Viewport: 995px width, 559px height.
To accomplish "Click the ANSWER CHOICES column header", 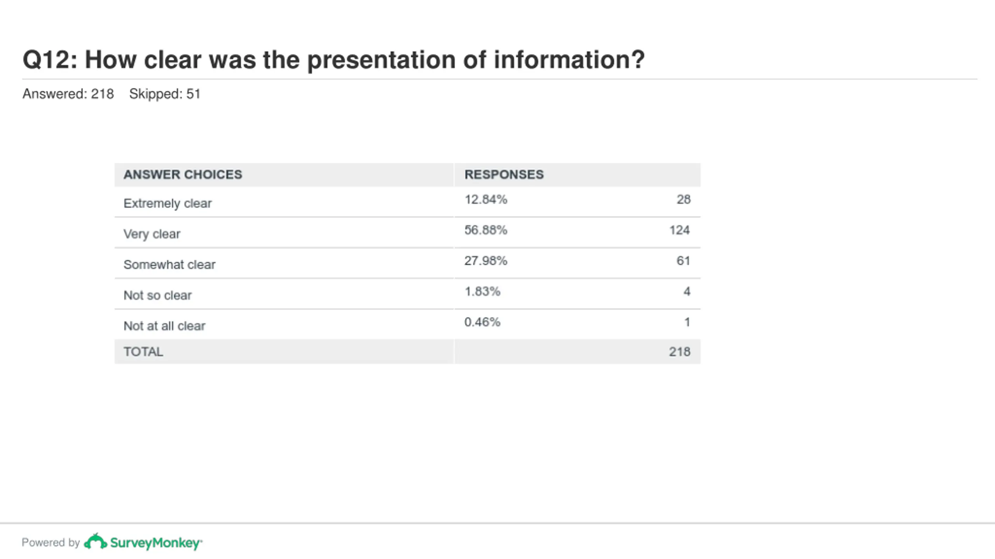I will (183, 175).
